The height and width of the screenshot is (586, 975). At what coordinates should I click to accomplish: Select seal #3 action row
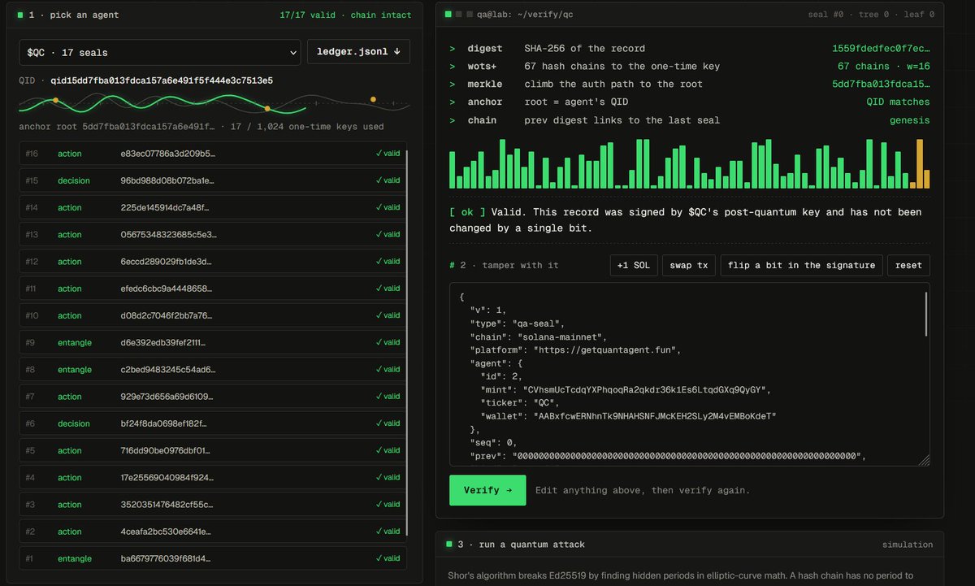point(213,505)
